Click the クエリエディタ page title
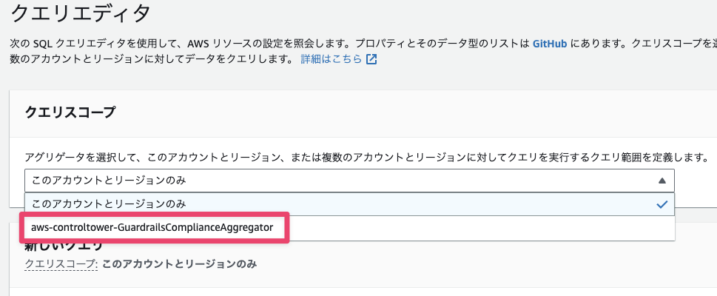 [x=80, y=14]
